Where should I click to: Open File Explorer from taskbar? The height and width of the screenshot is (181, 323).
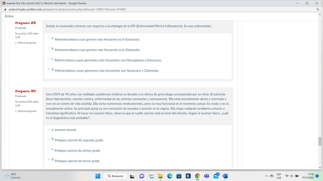point(160,176)
